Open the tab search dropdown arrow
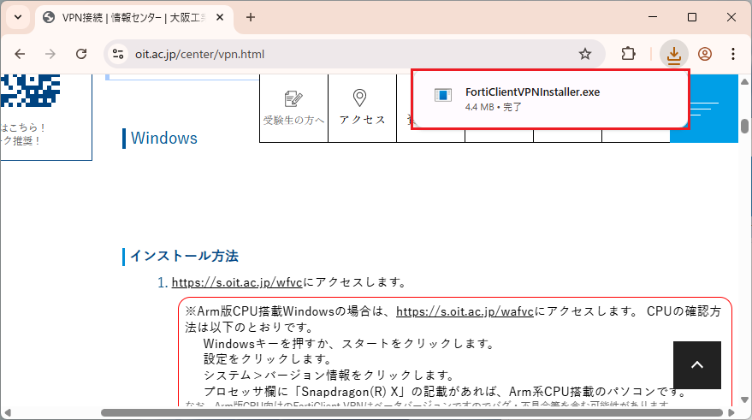Image resolution: width=752 pixels, height=420 pixels. tap(17, 17)
